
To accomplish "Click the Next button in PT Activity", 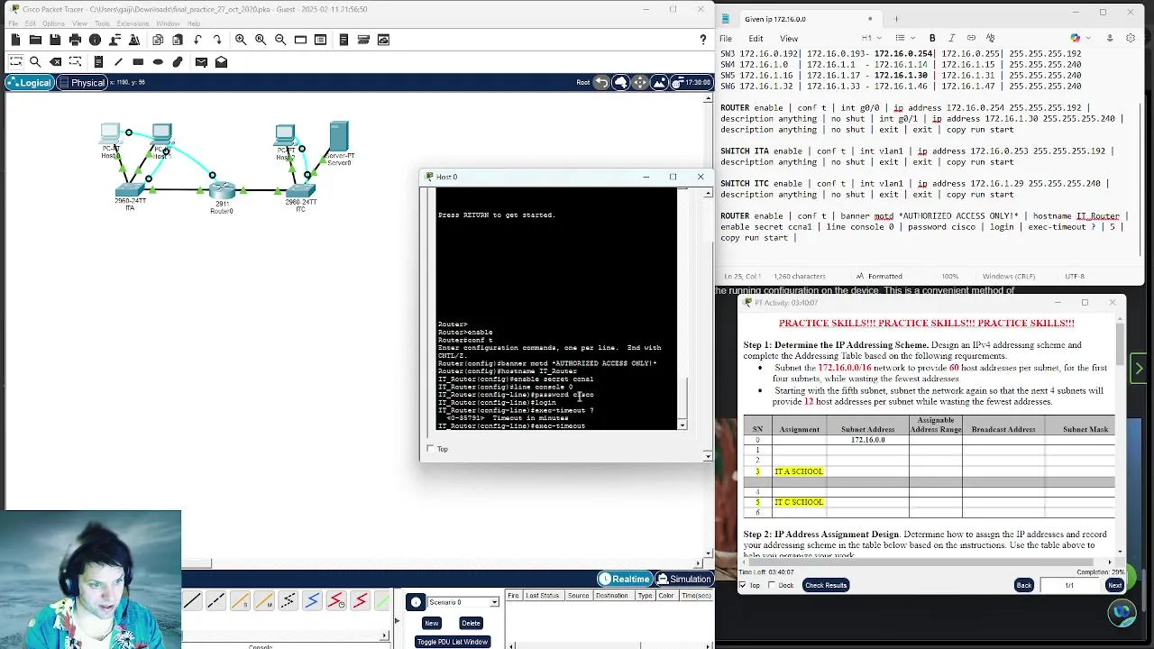I will click(1115, 585).
